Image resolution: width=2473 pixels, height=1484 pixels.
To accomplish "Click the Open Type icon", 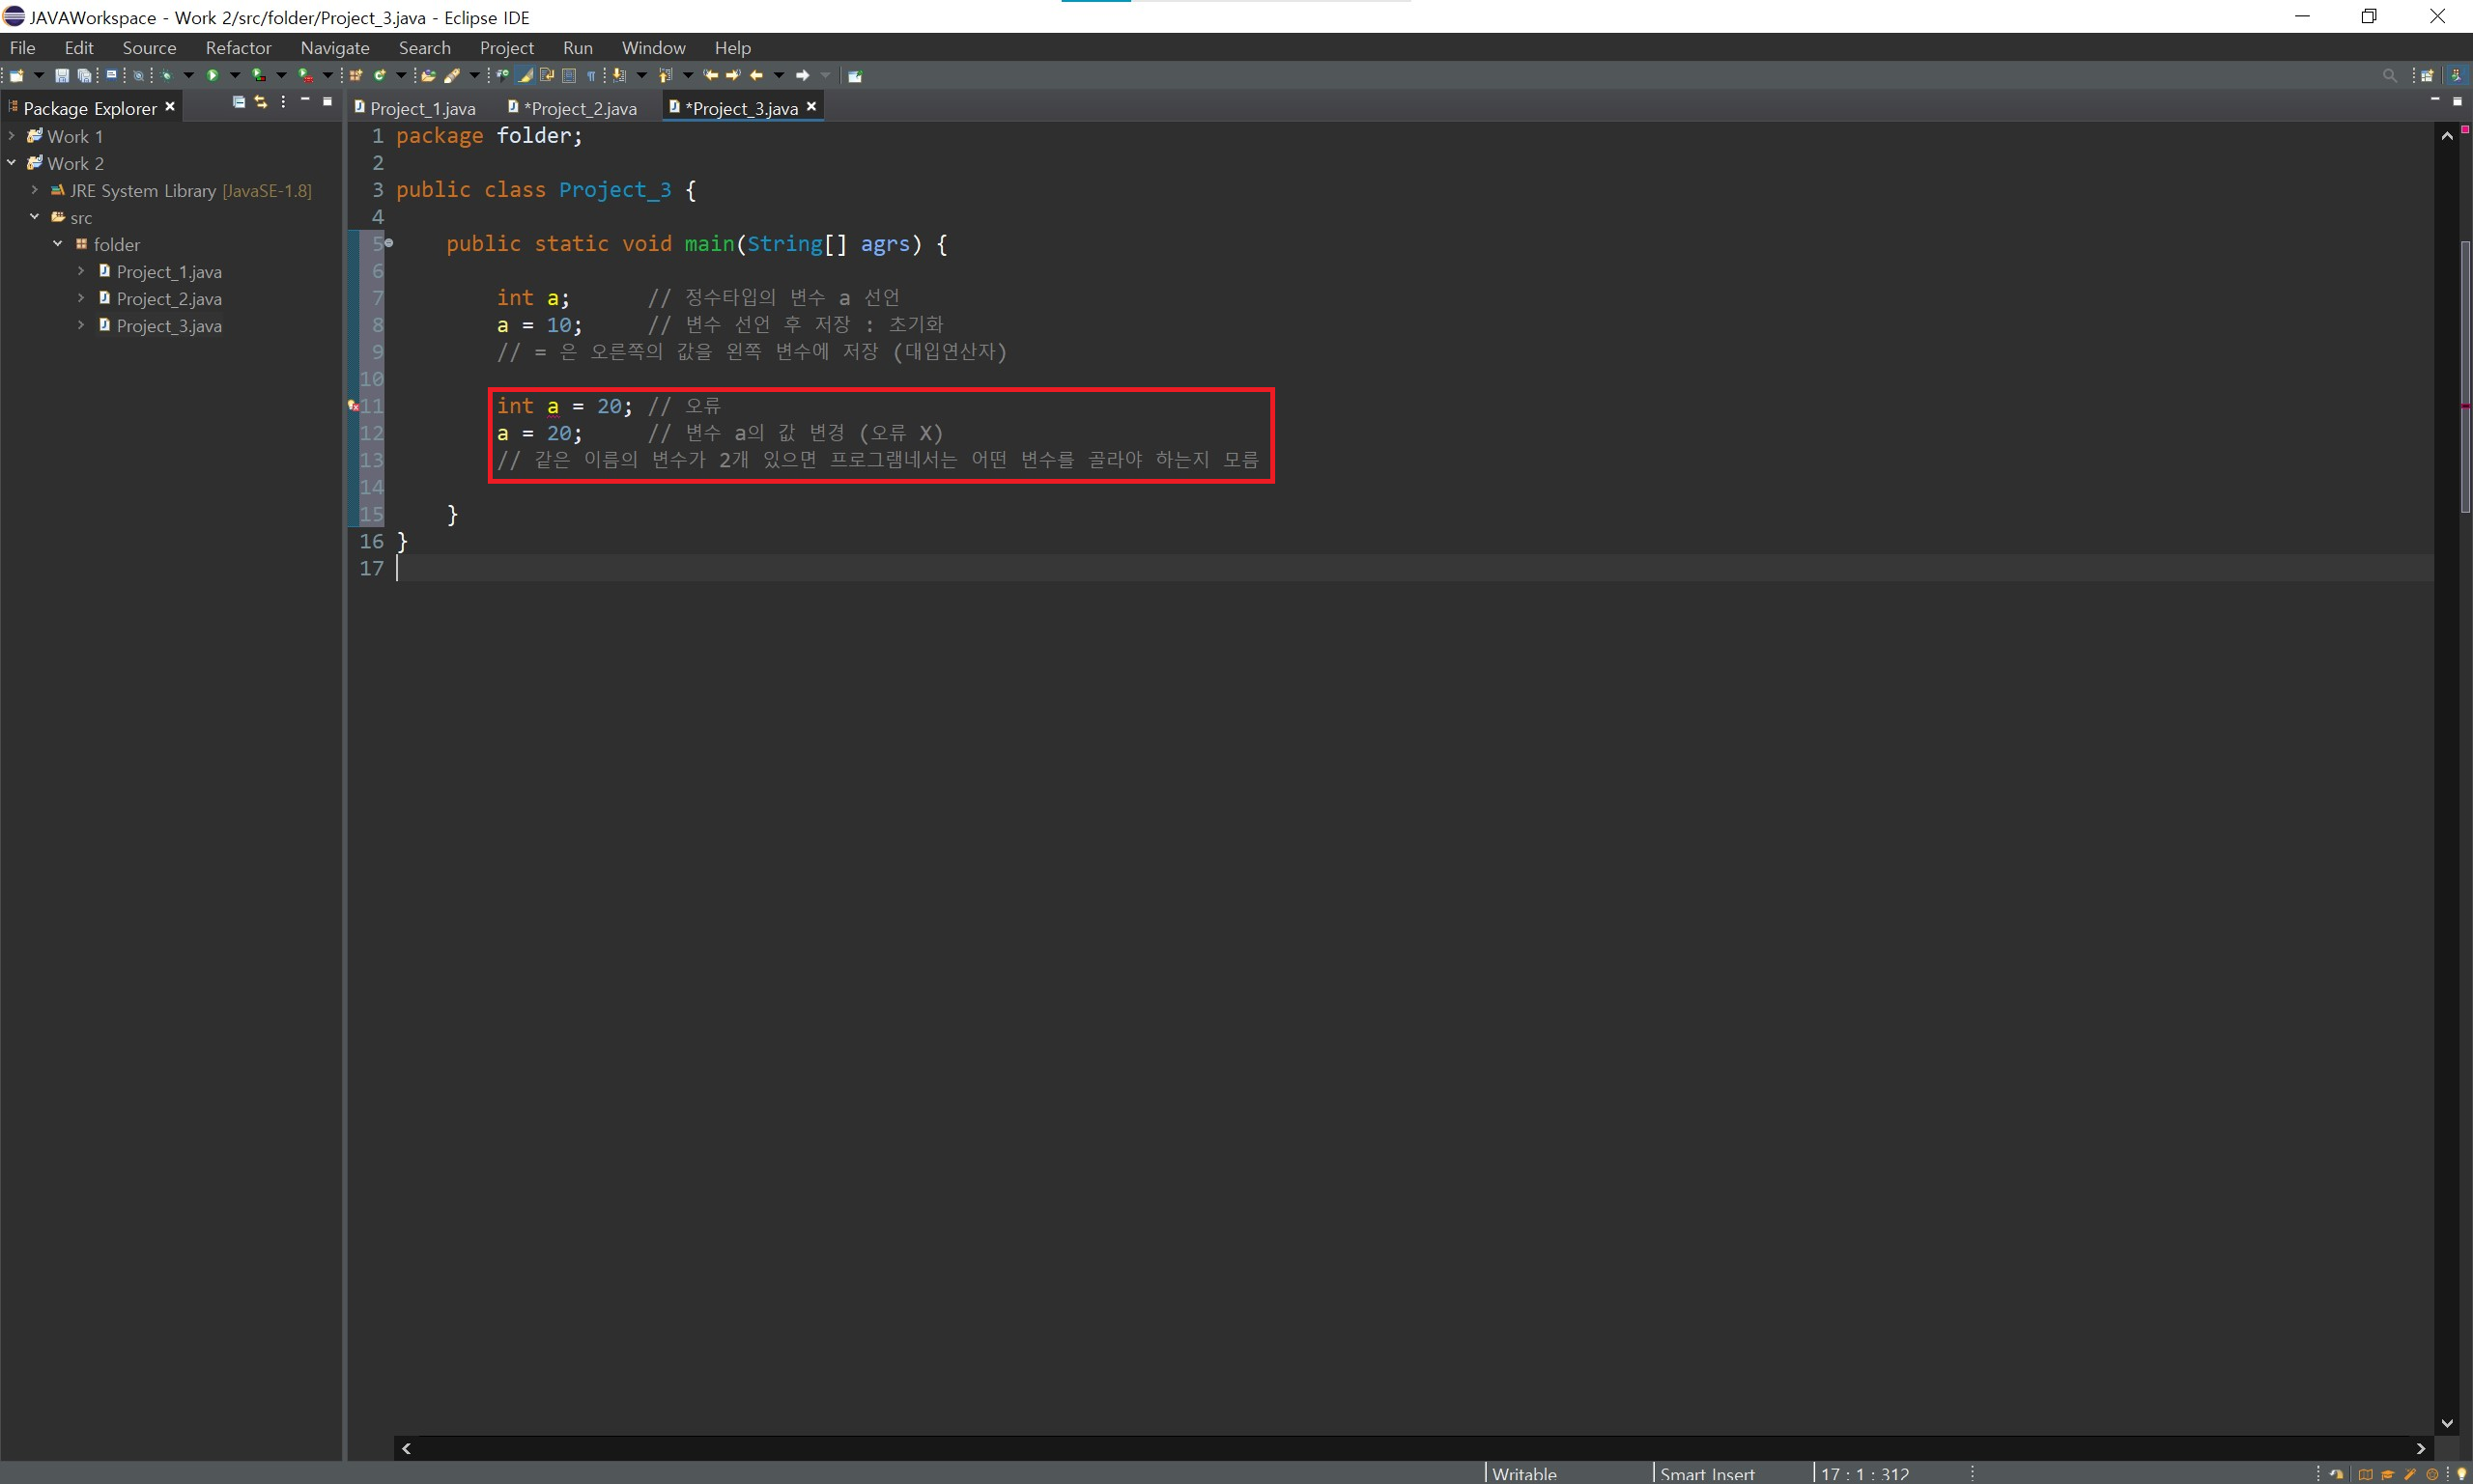I will point(428,75).
